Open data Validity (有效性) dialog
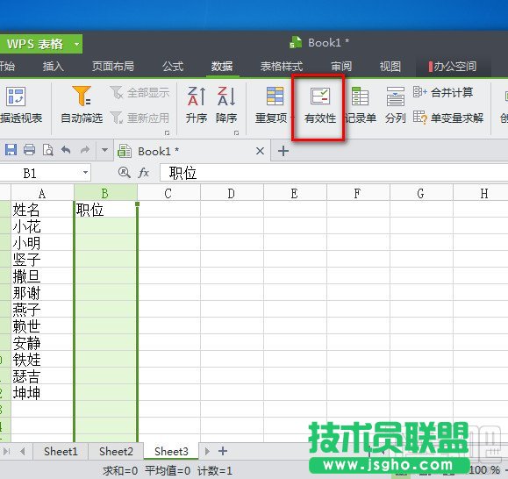This screenshot has width=508, height=479. coord(320,105)
